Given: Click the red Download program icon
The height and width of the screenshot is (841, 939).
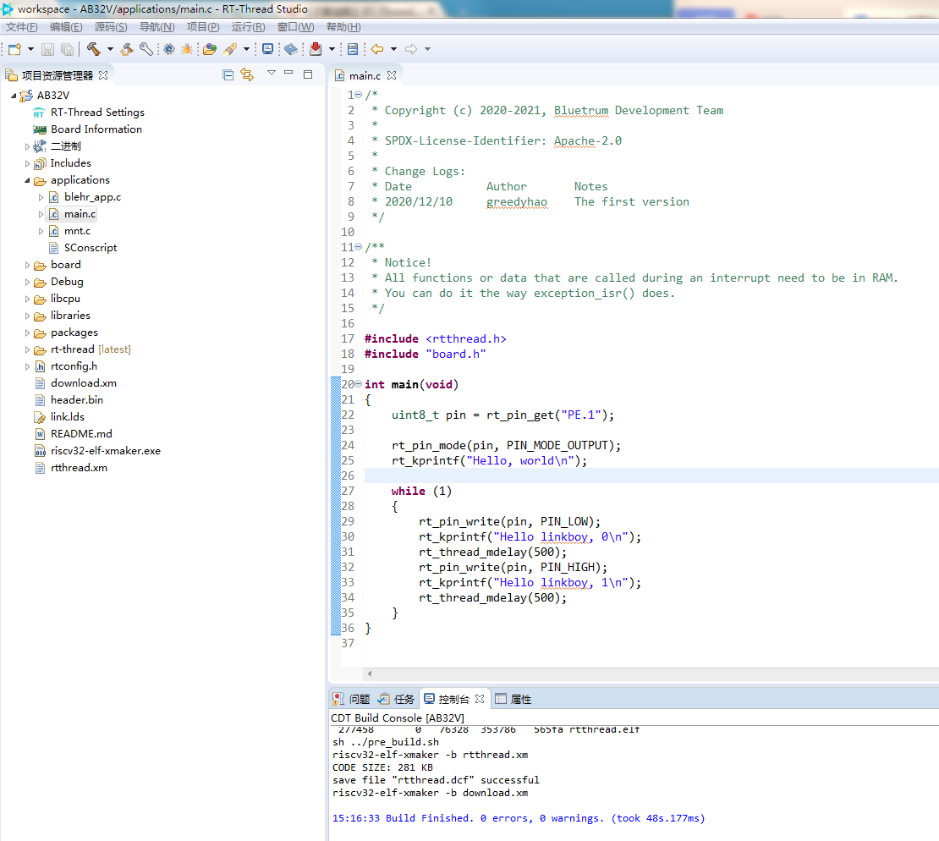Looking at the screenshot, I should pos(316,49).
